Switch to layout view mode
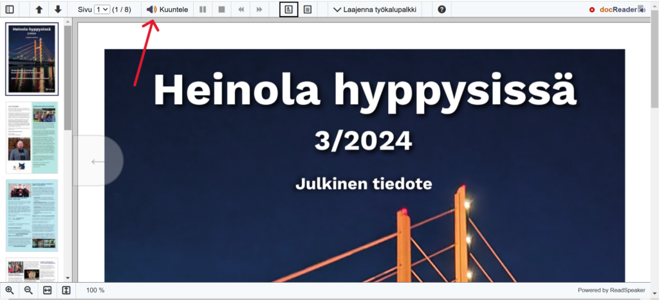The height and width of the screenshot is (300, 659). (289, 9)
